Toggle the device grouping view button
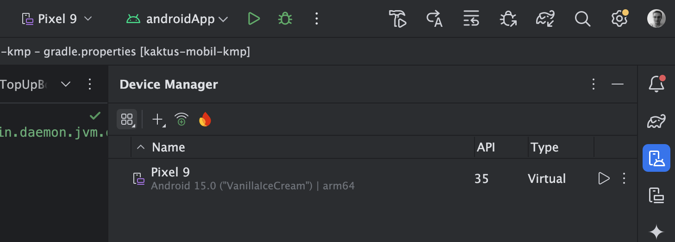Viewport: 675px width, 242px height. [x=126, y=120]
